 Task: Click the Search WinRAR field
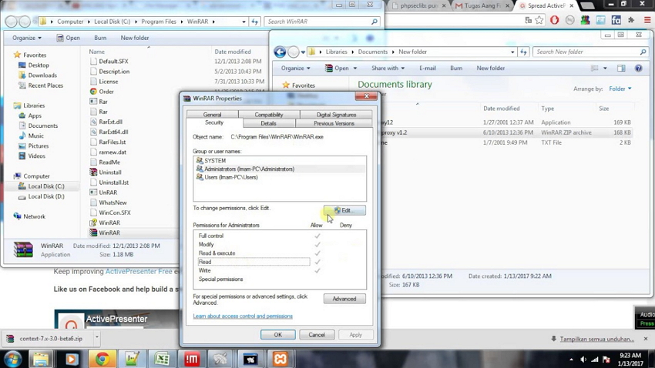(322, 22)
